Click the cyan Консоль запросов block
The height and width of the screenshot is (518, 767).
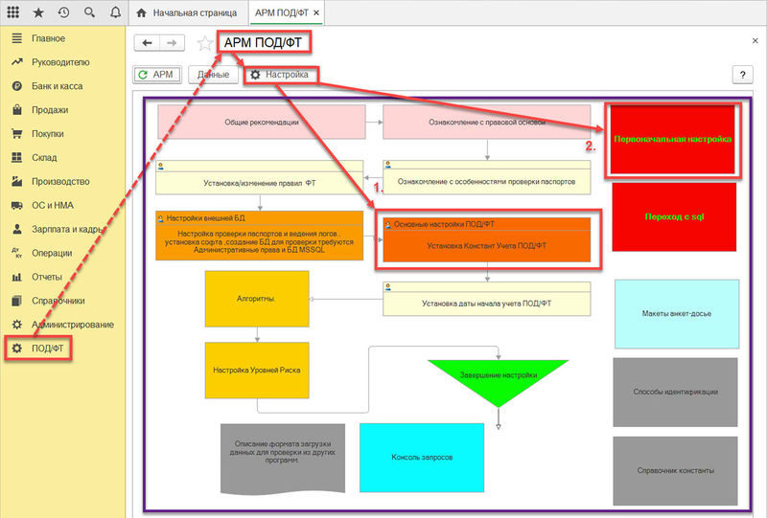422,458
